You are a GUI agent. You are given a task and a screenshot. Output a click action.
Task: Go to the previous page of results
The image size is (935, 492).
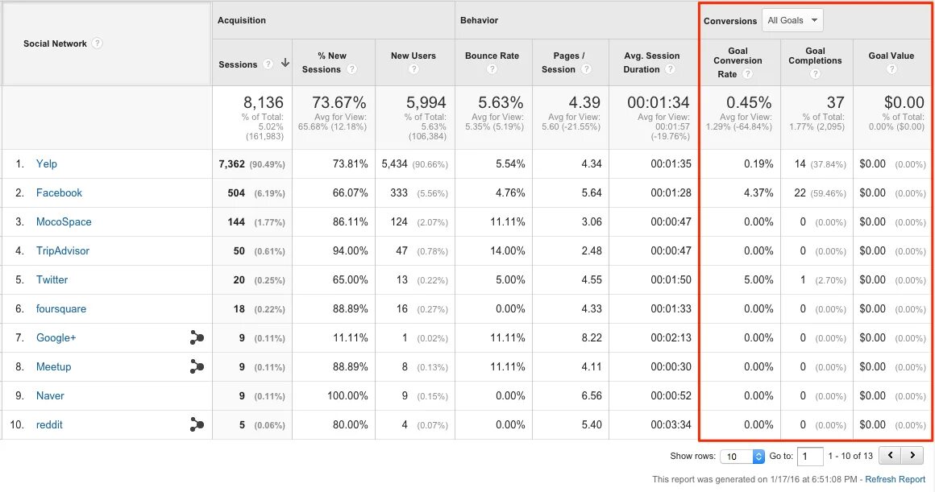coord(891,456)
